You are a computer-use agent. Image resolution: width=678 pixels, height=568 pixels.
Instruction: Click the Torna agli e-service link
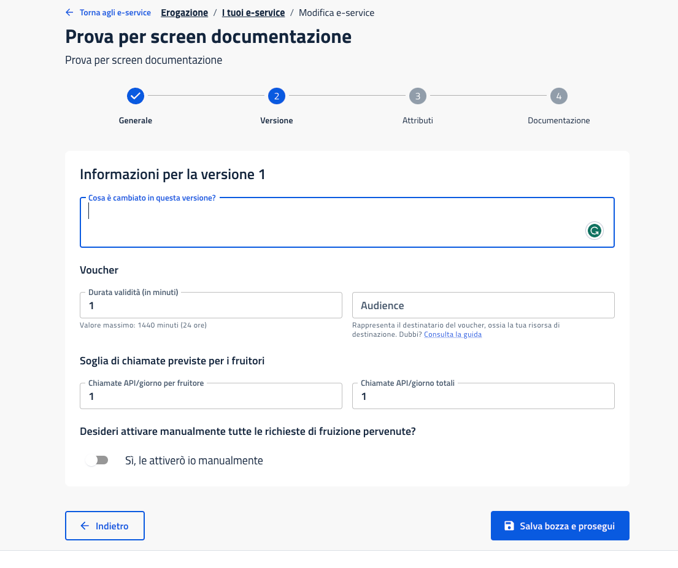click(x=115, y=12)
